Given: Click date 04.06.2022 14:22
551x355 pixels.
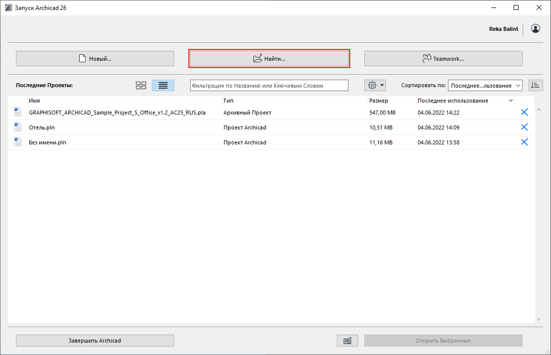Looking at the screenshot, I should 438,113.
